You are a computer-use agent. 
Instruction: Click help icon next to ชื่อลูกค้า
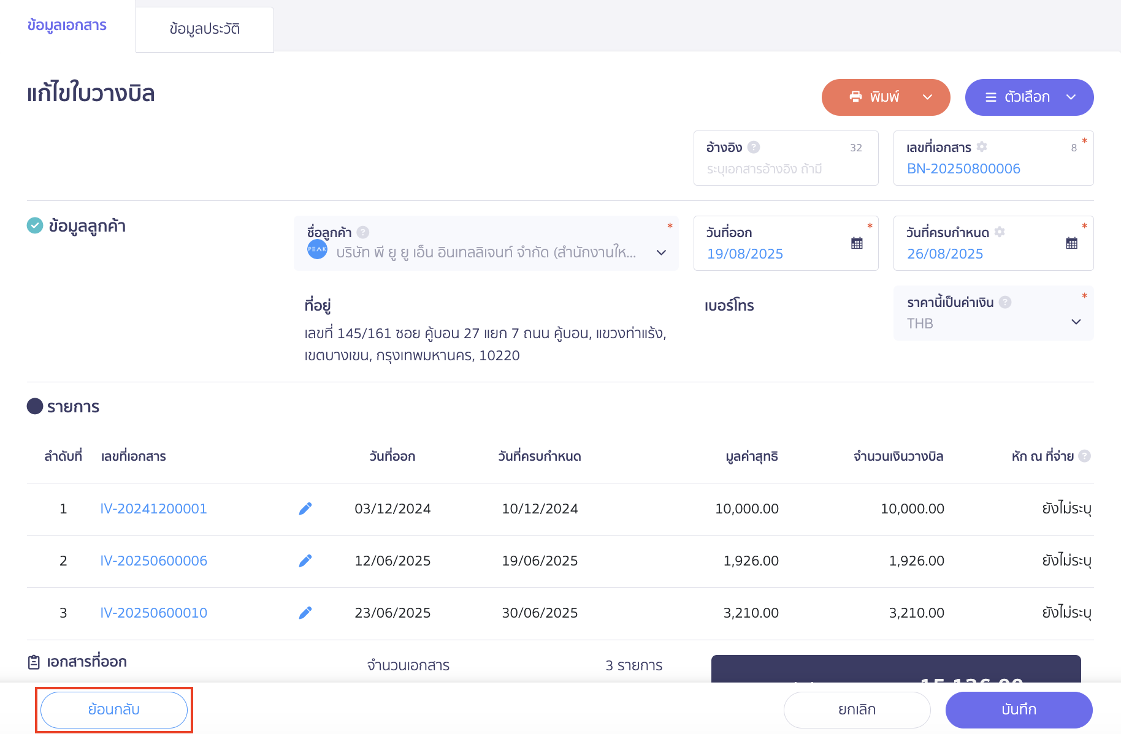pyautogui.click(x=362, y=232)
